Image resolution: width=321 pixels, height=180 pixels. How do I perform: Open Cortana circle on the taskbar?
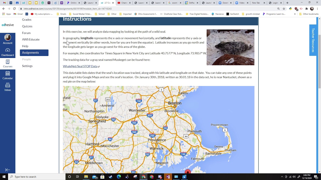pyautogui.click(x=69, y=177)
